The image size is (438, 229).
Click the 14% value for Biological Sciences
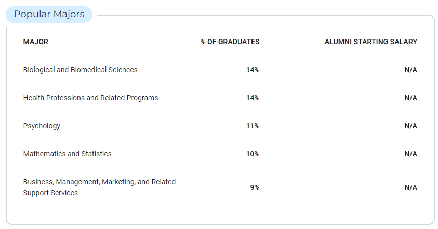tap(253, 70)
